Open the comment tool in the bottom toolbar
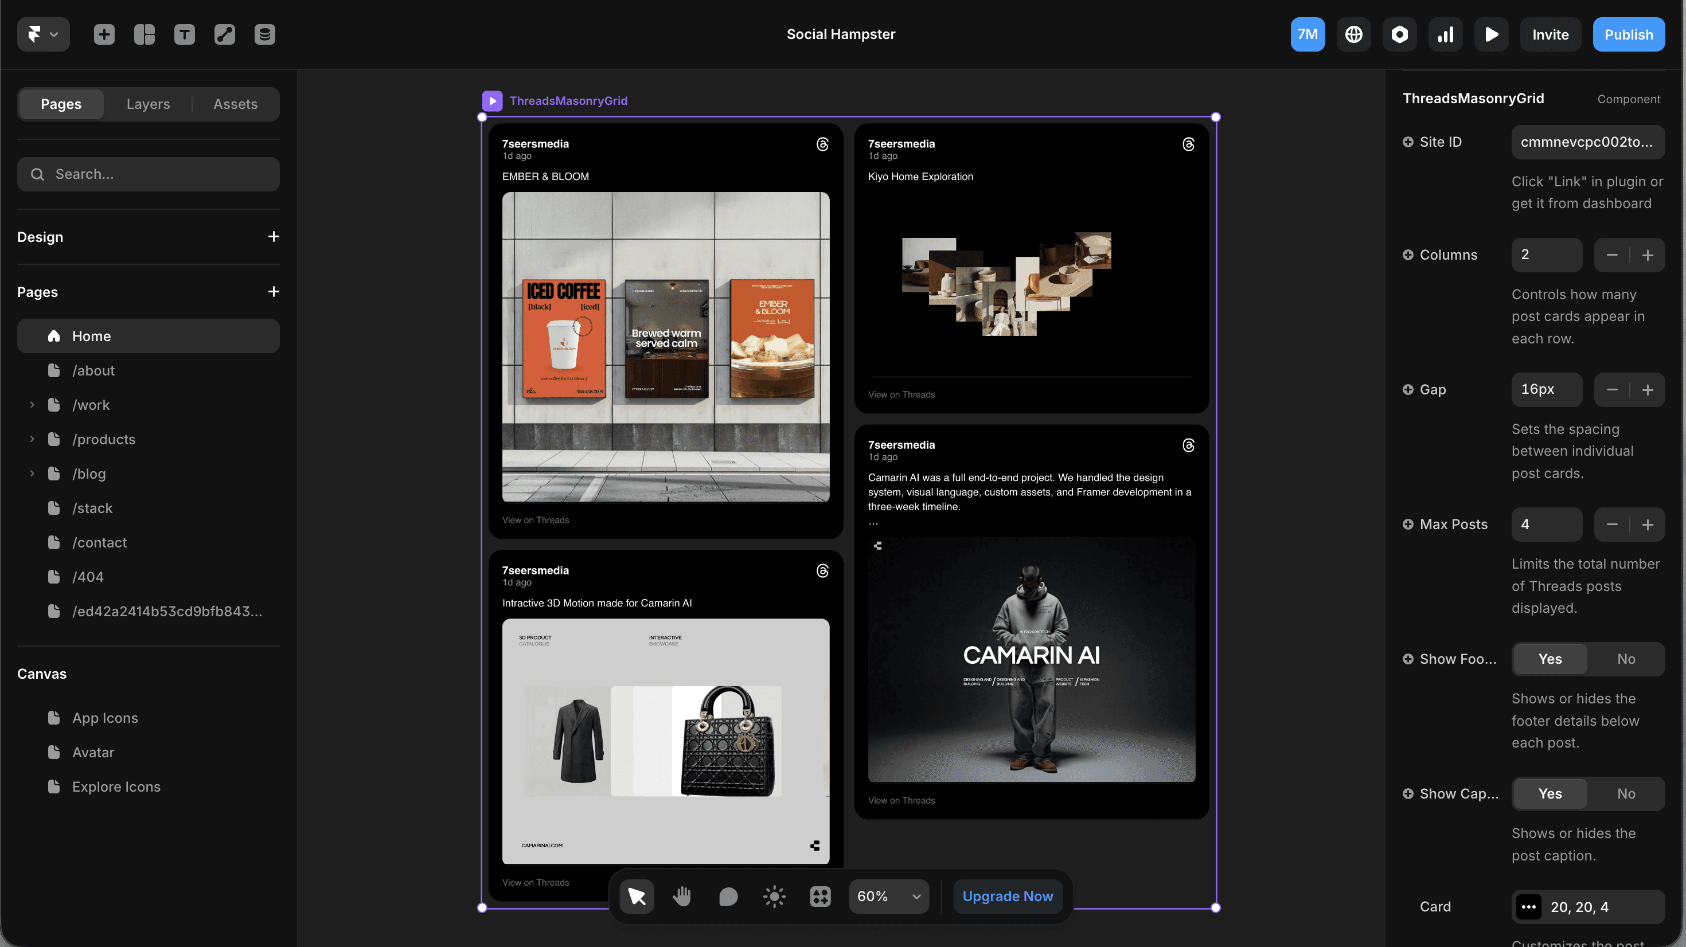Screen dimensions: 1686x947 tap(727, 896)
